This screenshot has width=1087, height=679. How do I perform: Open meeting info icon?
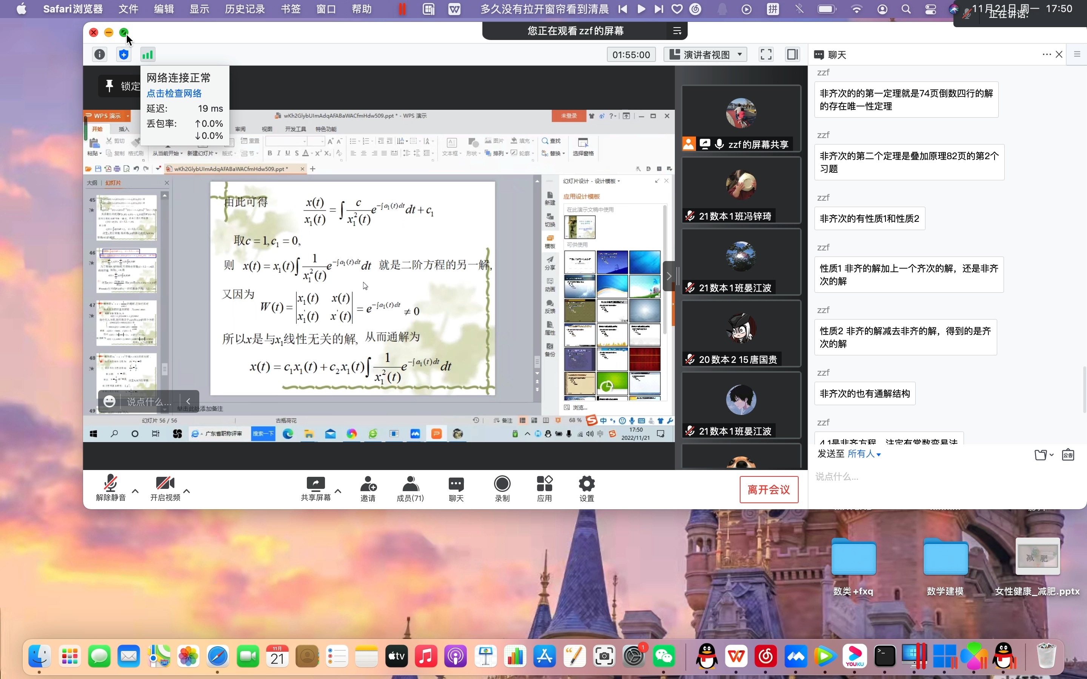(100, 54)
